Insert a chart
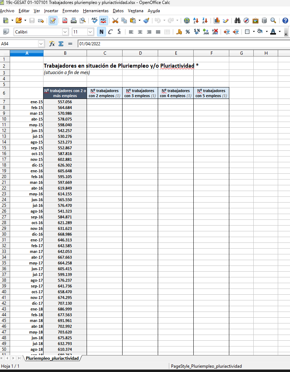290x372 pixels. [216, 21]
